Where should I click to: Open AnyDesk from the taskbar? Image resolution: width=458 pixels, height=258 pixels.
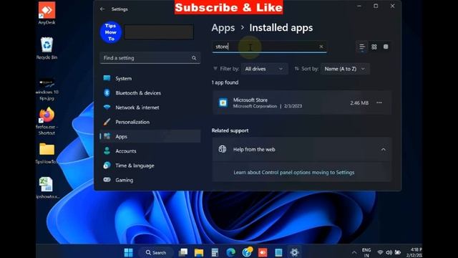263,252
